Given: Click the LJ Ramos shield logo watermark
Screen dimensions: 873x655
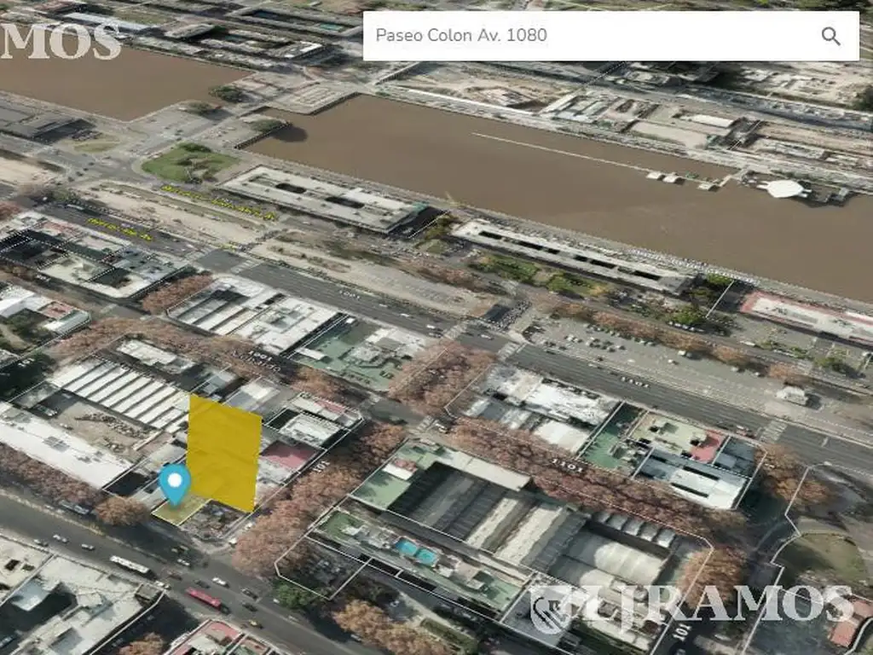Looking at the screenshot, I should 550,608.
